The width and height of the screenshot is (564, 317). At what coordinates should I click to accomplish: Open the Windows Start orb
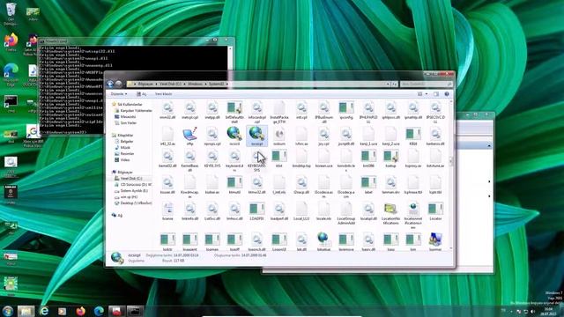(x=8, y=311)
